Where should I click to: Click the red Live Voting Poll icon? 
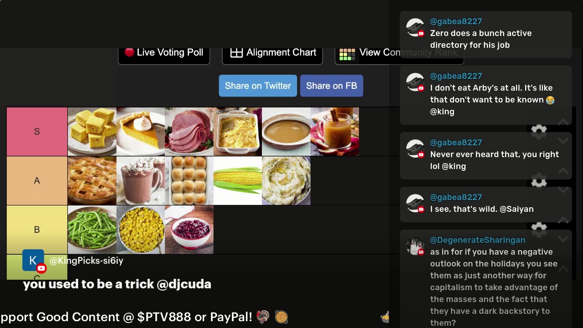click(129, 52)
